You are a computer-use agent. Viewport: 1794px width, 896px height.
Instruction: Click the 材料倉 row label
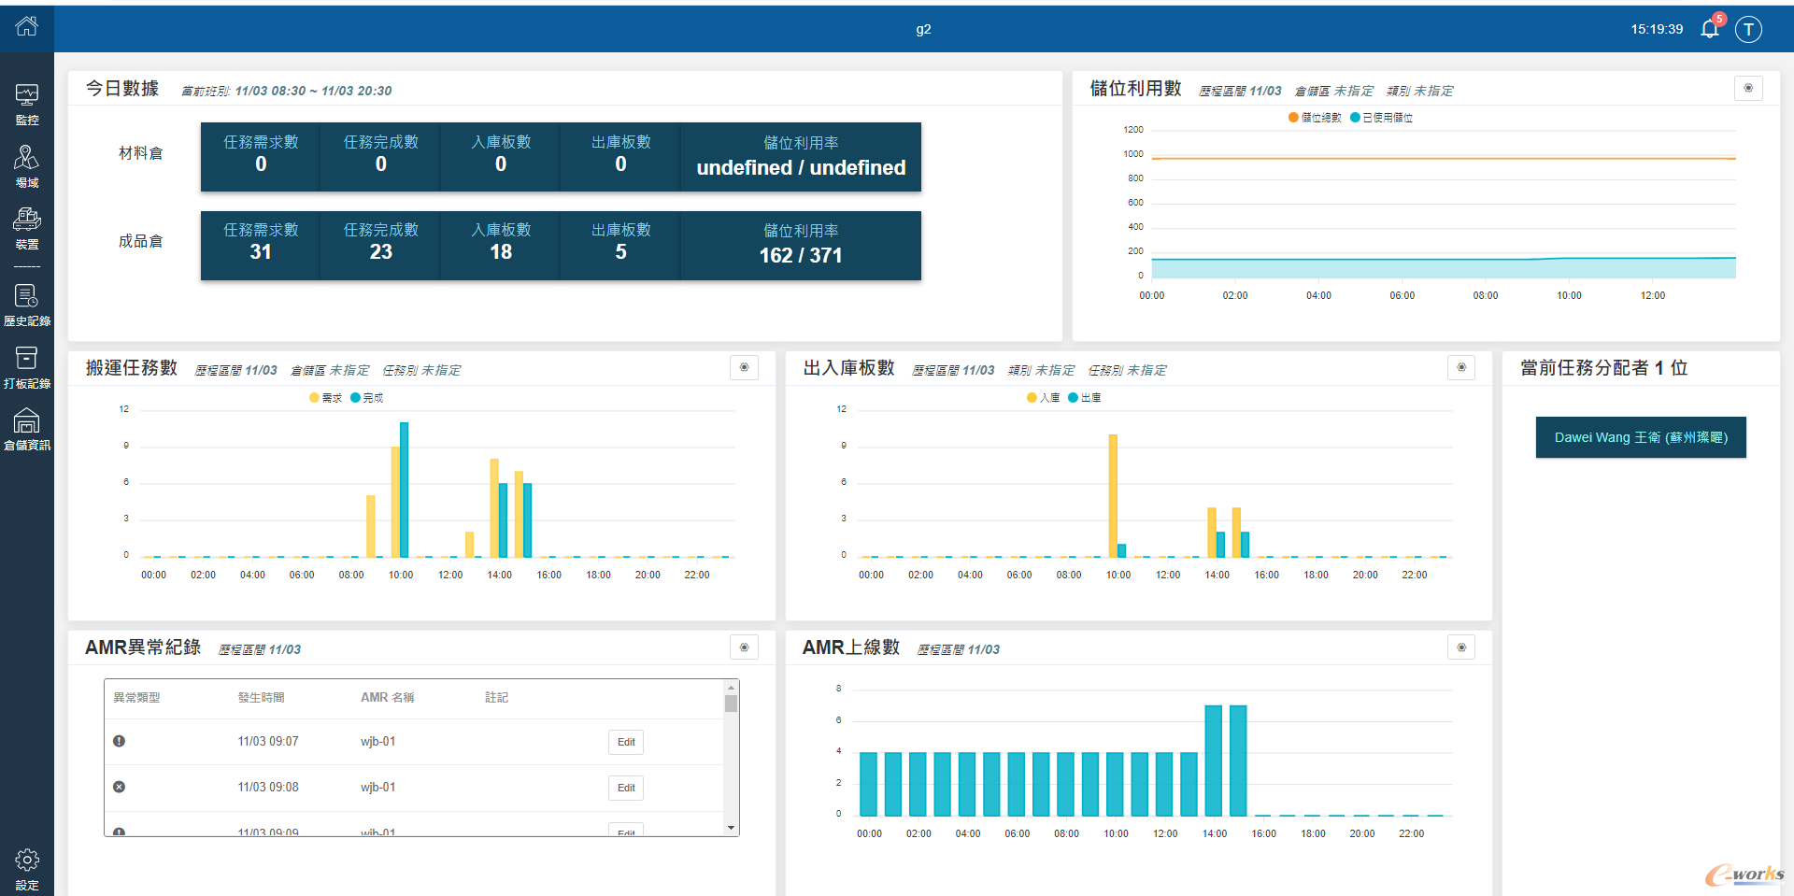coord(140,153)
